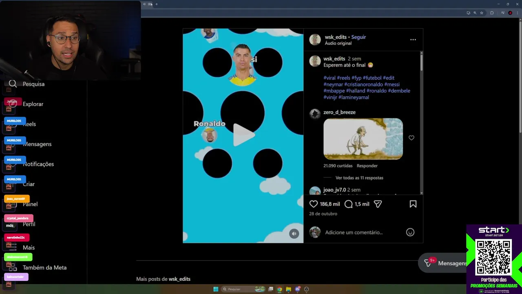The width and height of the screenshot is (522, 294).
Task: Click the taskbar Pesquisar search box
Action: 243,289
